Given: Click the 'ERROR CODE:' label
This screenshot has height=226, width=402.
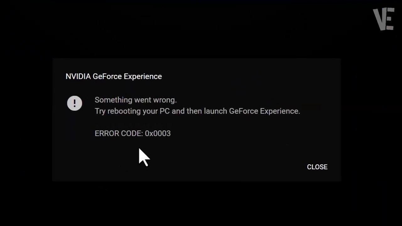Looking at the screenshot, I should 119,133.
